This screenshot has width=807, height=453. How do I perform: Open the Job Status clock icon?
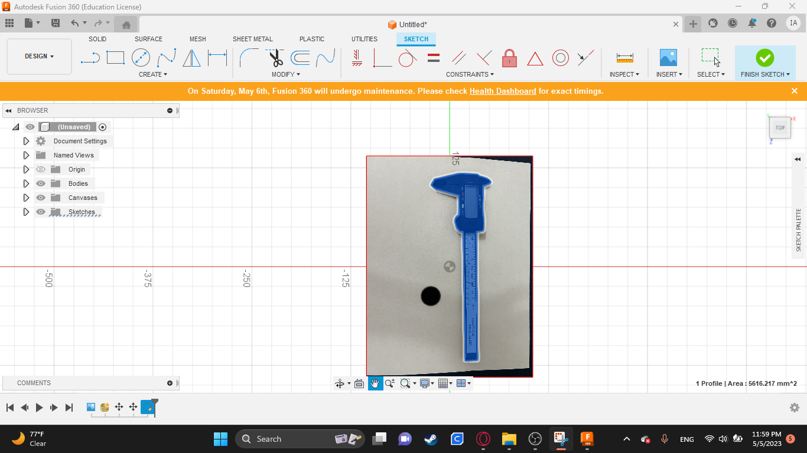point(733,23)
